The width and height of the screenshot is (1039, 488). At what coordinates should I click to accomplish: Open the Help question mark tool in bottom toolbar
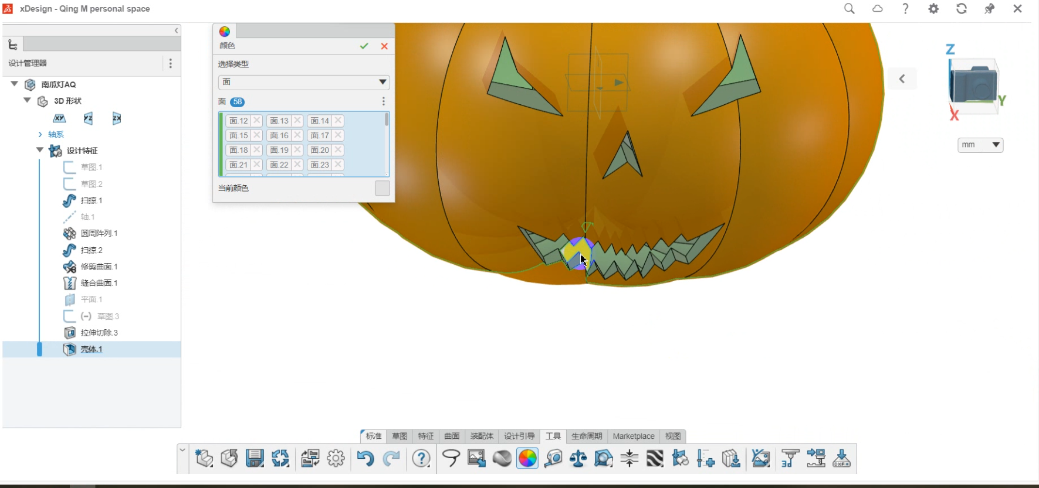pos(421,458)
